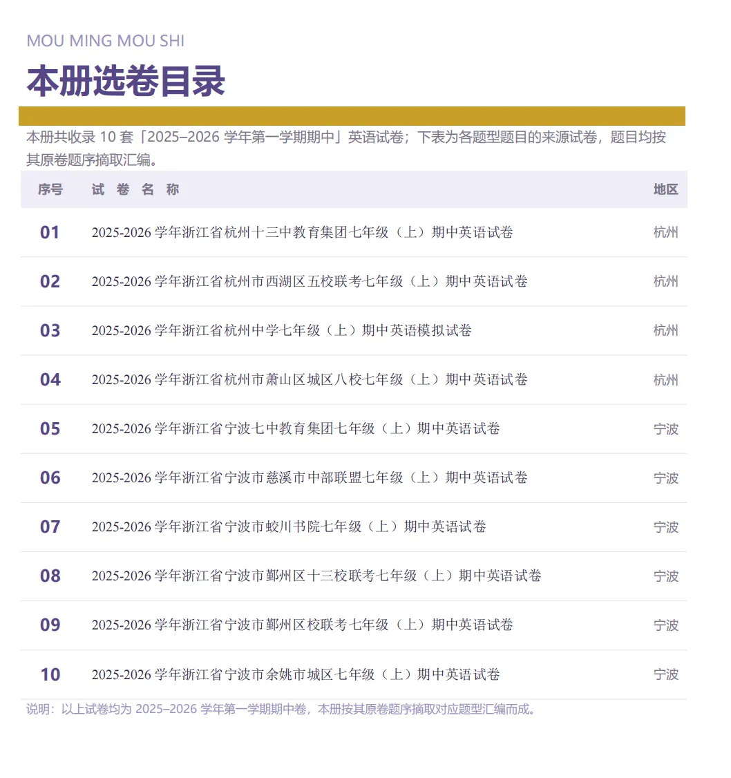731x778 pixels.
Task: Click the MOU MING MOU SHI subtitle
Action: [105, 41]
